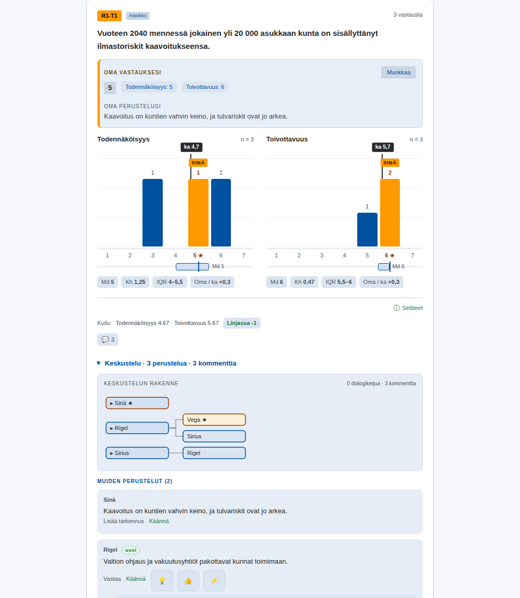Click the blue bar at value 3 in Todennäköisyys
The height and width of the screenshot is (598, 520).
pyautogui.click(x=152, y=213)
